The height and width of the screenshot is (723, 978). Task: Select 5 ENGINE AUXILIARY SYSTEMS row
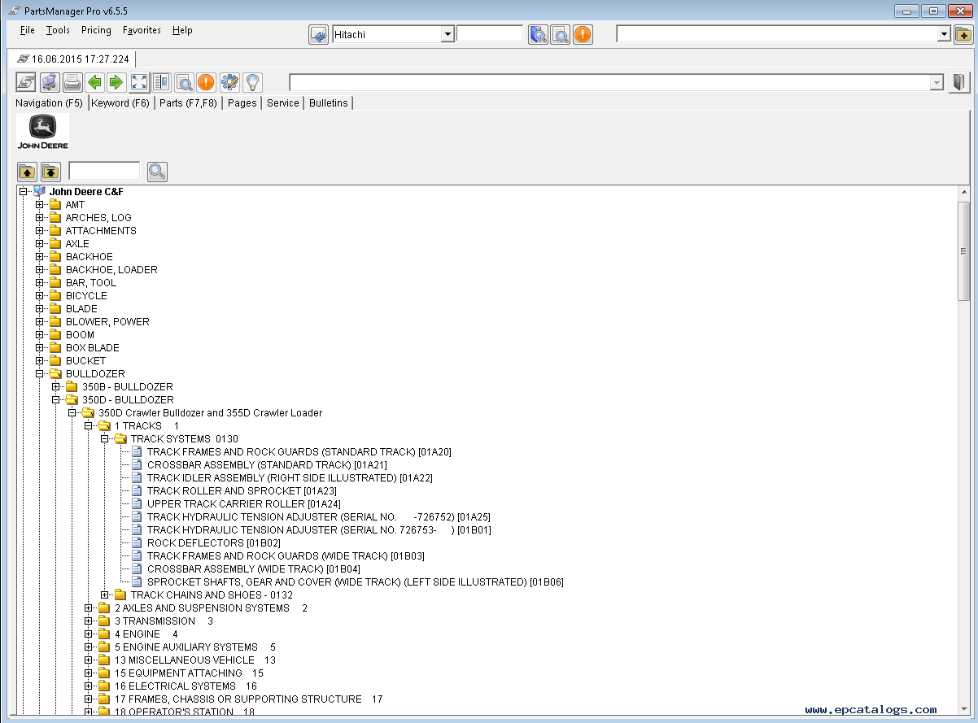coord(194,647)
